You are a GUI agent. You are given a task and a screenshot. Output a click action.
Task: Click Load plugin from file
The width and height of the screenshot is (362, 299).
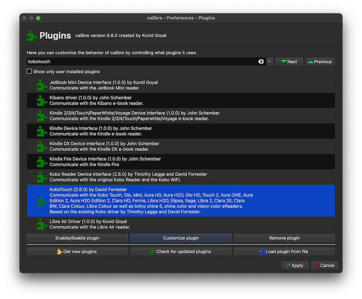(x=284, y=251)
